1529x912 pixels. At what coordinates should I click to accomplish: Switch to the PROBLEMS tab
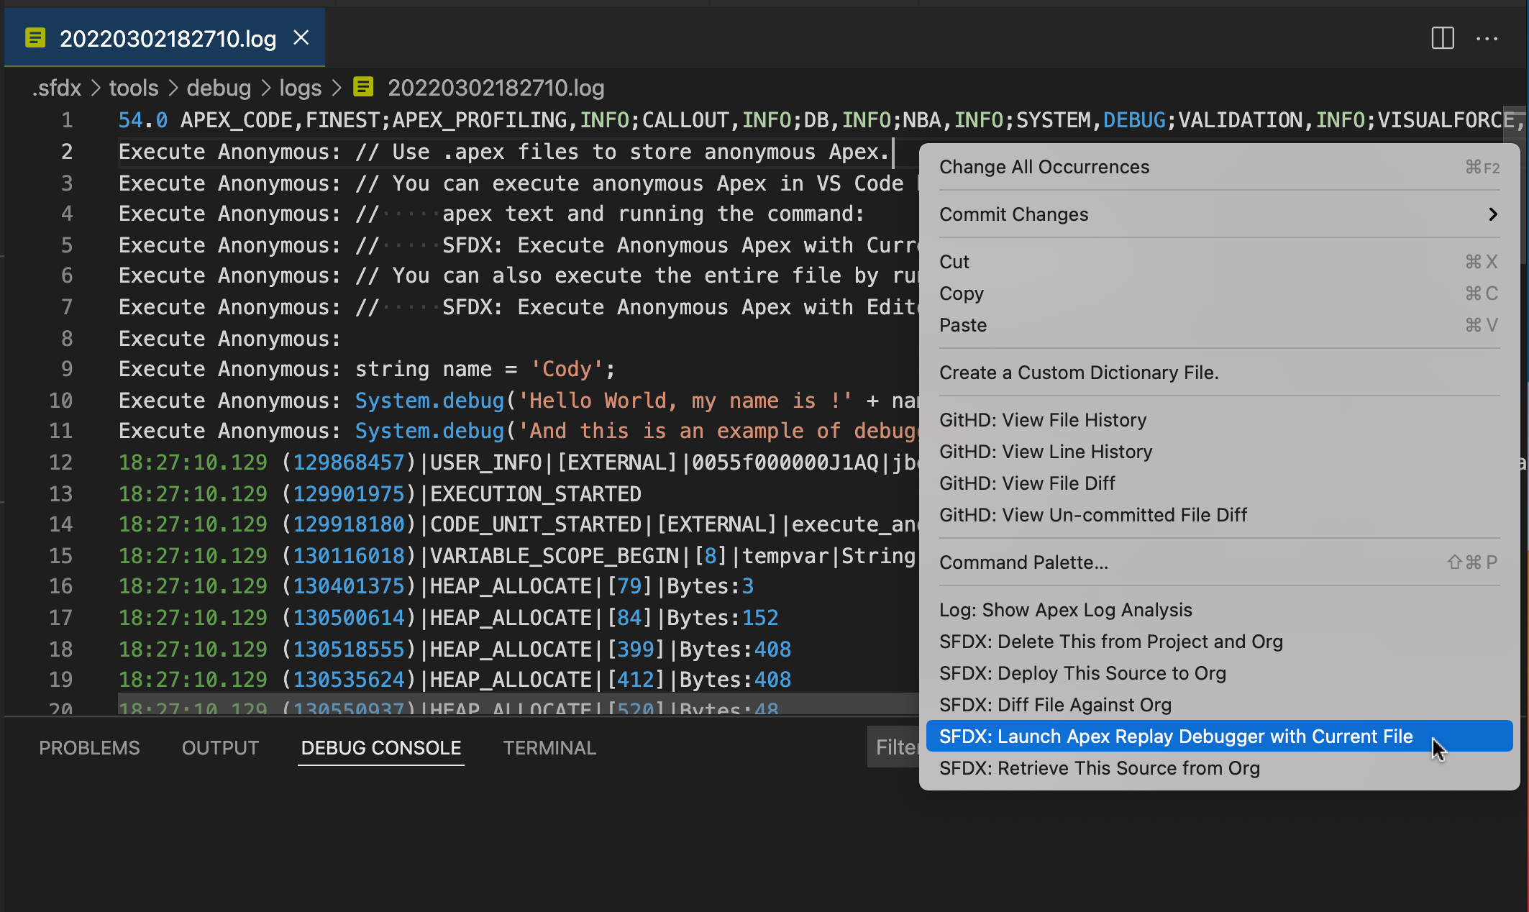(89, 747)
